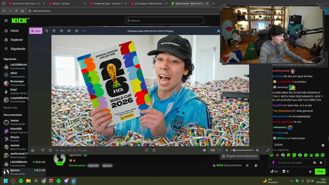Switch to Detalles del vídeo YouTube Studio tab
Image resolution: width=329 pixels, height=185 pixels.
coord(108,4)
